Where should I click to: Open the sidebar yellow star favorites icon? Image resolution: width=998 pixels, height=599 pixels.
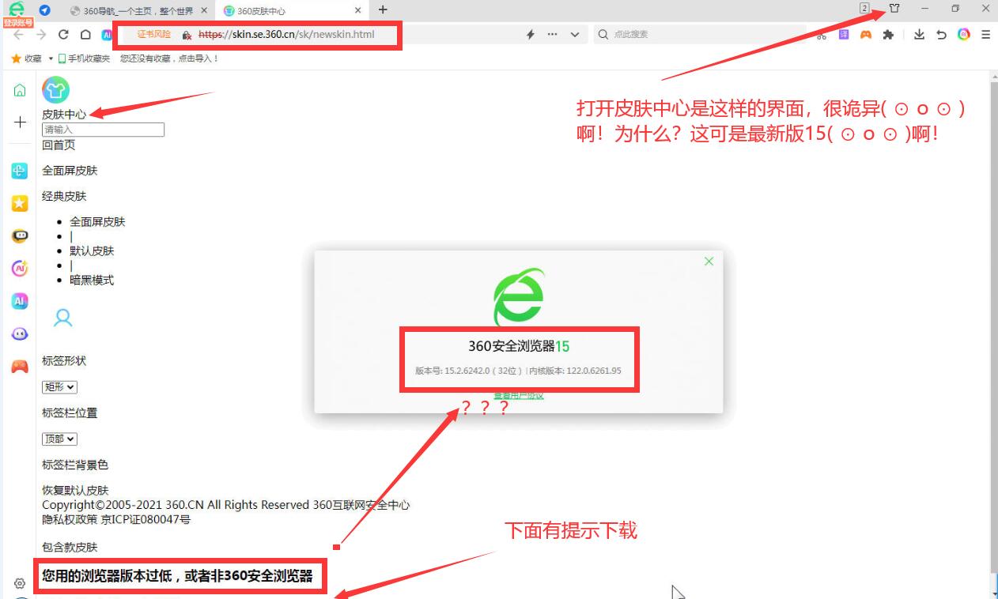click(x=20, y=203)
